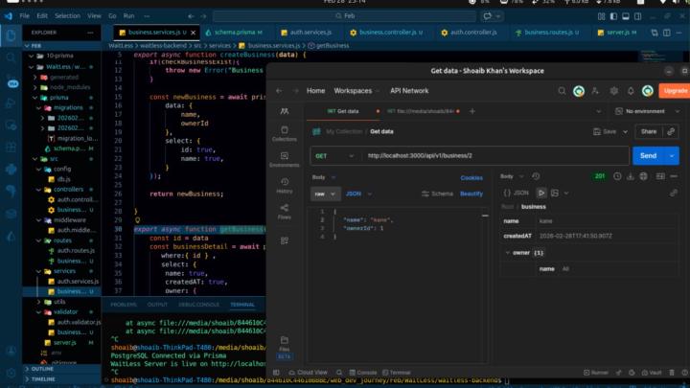Add a new request tab with plus icon
The height and width of the screenshot is (388, 690).
[472, 111]
